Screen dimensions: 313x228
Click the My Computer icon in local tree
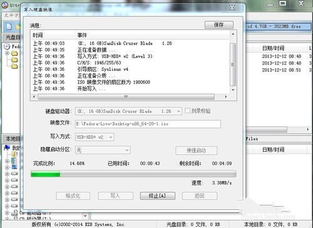pyautogui.click(x=7, y=148)
